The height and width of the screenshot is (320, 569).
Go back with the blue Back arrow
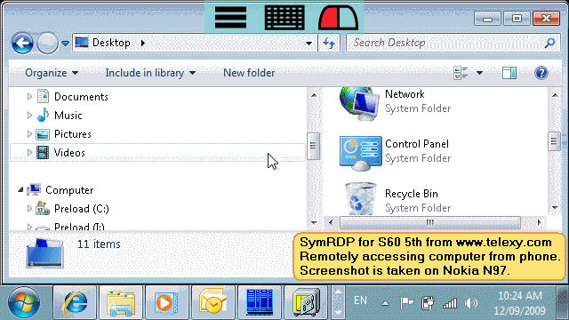coord(22,44)
